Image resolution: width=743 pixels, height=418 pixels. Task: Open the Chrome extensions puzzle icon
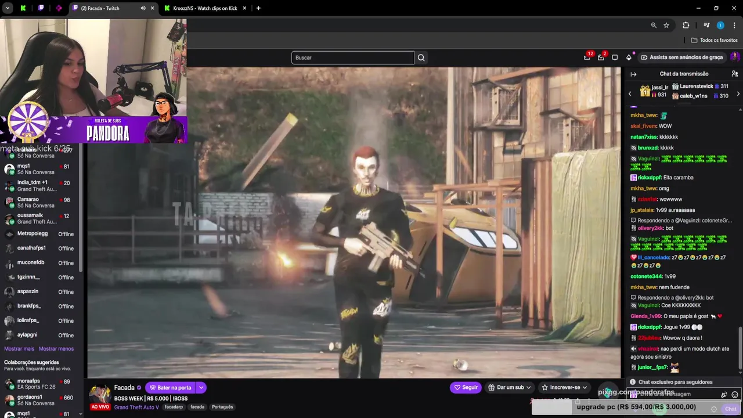686,25
